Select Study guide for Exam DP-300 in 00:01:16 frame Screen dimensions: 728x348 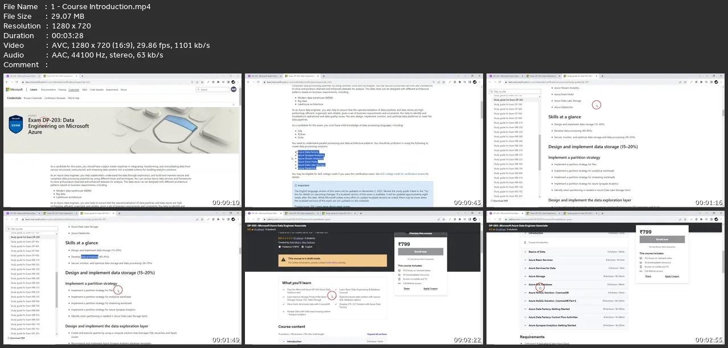pyautogui.click(x=509, y=104)
